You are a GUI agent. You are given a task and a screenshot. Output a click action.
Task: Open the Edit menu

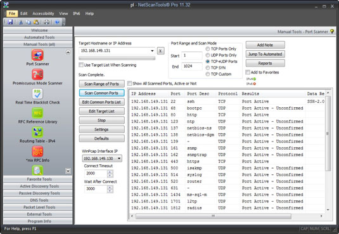tap(24, 13)
